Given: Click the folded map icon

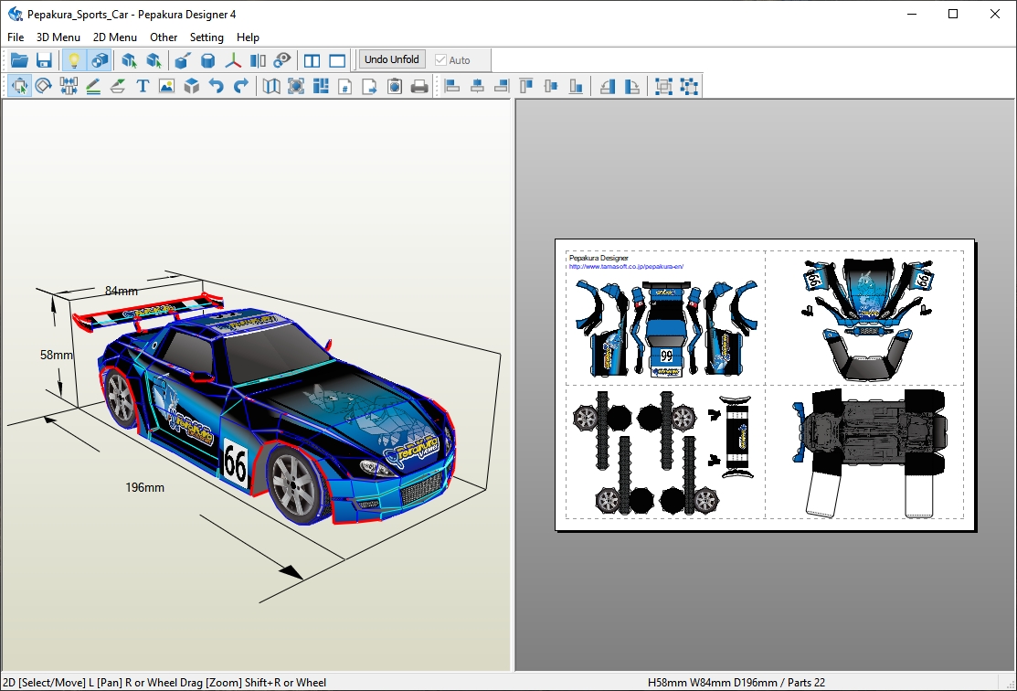Looking at the screenshot, I should point(271,86).
